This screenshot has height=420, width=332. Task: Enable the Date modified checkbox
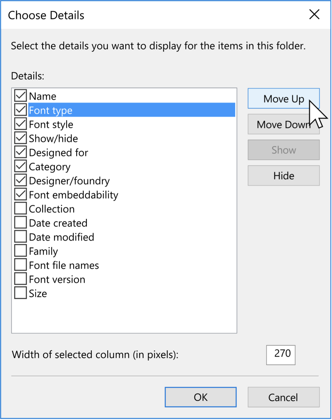[x=20, y=237]
